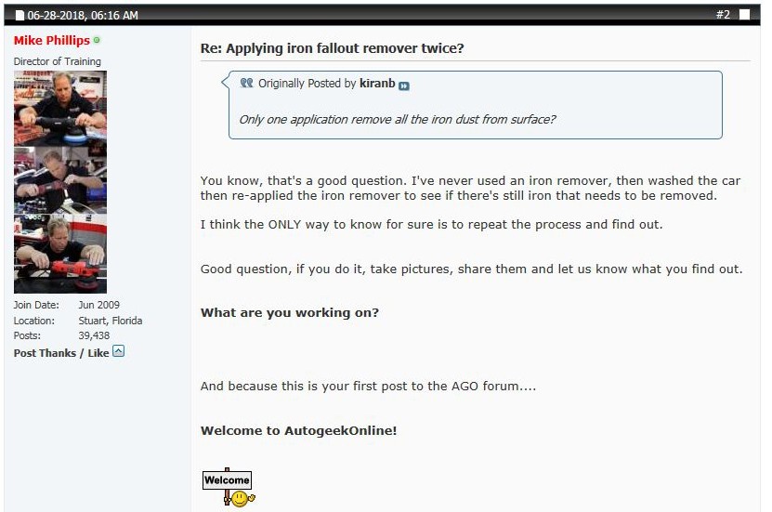Tick the post selection checkbox in header
Screen dimensions: 772x512
(745, 15)
